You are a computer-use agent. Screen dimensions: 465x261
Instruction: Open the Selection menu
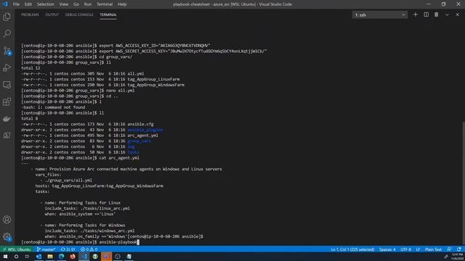(45, 4)
